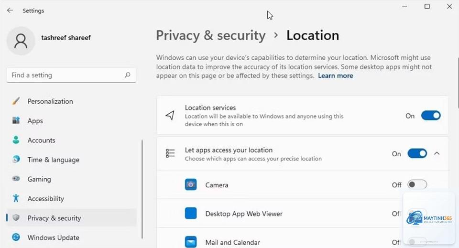
Task: Click the Windows Update sync icon
Action: click(16, 237)
